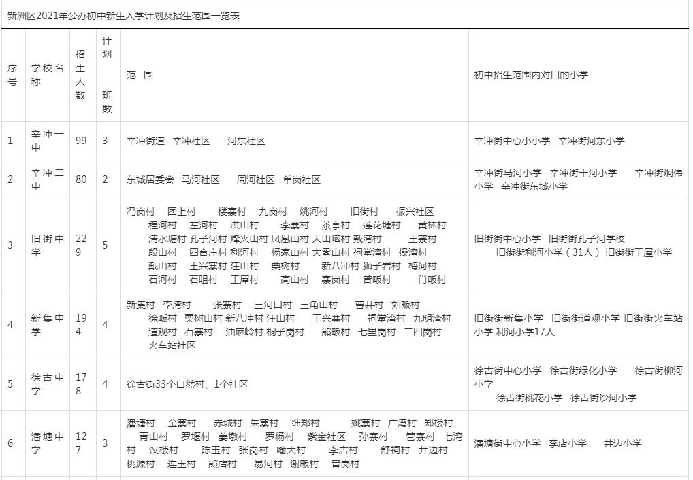Screen dimensions: 693x480
Task: Click serial number 2 in 辛冲二中 row
Action: (x=10, y=179)
